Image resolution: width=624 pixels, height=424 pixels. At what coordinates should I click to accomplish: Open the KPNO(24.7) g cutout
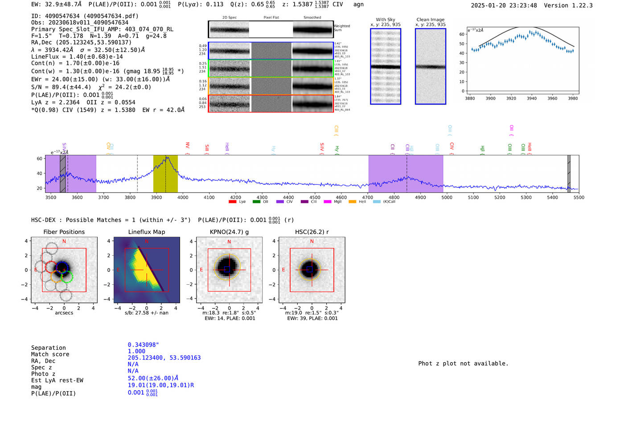(229, 270)
